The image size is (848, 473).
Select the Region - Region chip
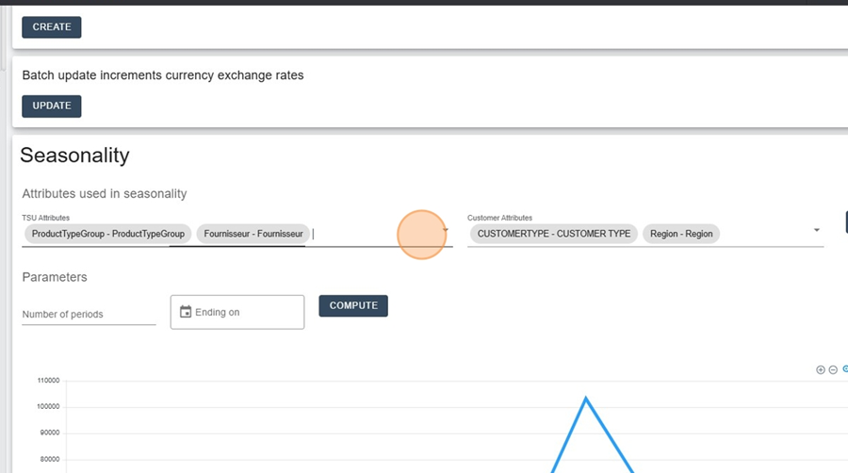point(681,234)
